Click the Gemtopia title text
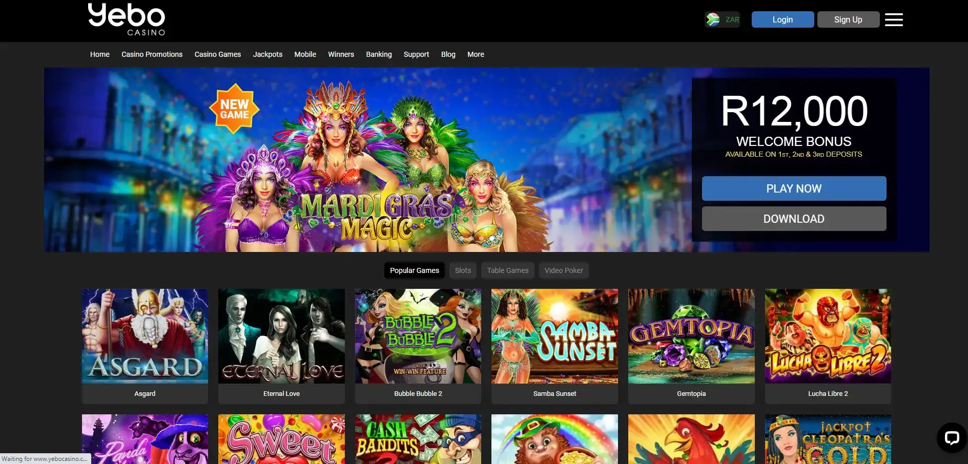Viewport: 968px width, 464px height. click(x=691, y=393)
